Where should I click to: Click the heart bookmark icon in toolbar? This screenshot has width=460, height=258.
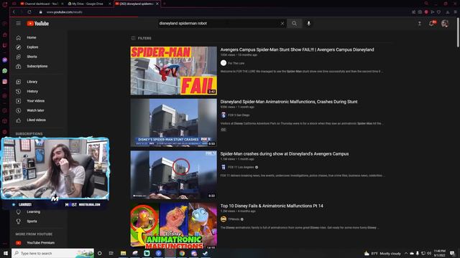[438, 12]
